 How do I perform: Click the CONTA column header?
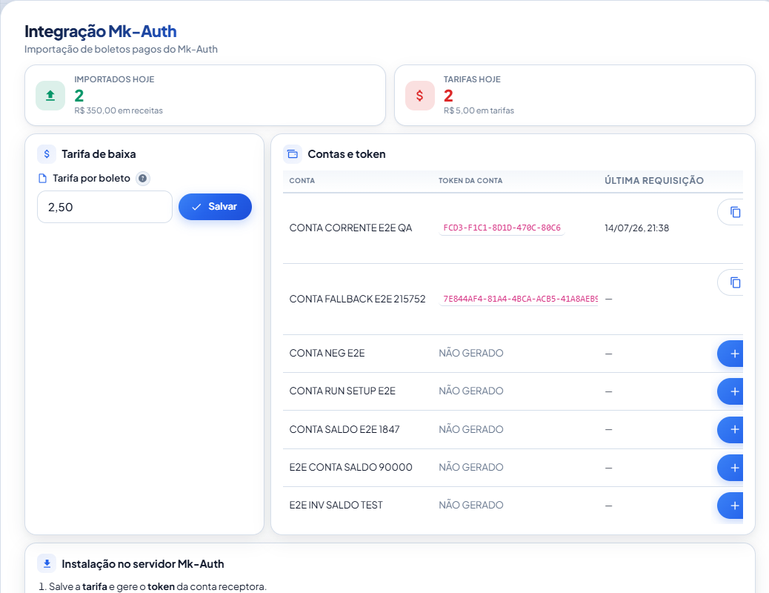coord(302,181)
